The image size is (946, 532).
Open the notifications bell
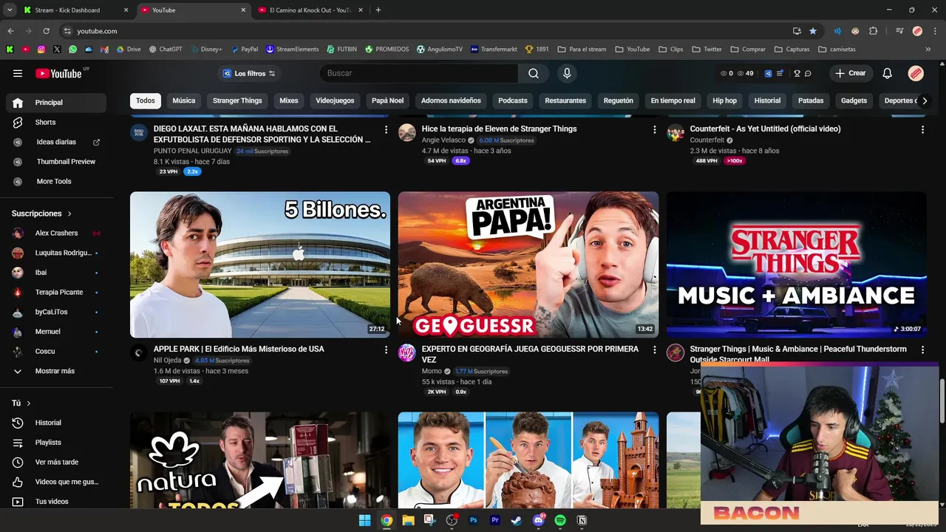point(887,73)
